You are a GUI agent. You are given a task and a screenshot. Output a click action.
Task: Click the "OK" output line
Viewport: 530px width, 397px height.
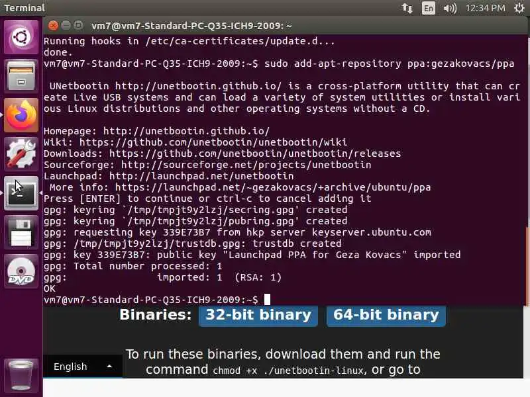click(x=49, y=288)
